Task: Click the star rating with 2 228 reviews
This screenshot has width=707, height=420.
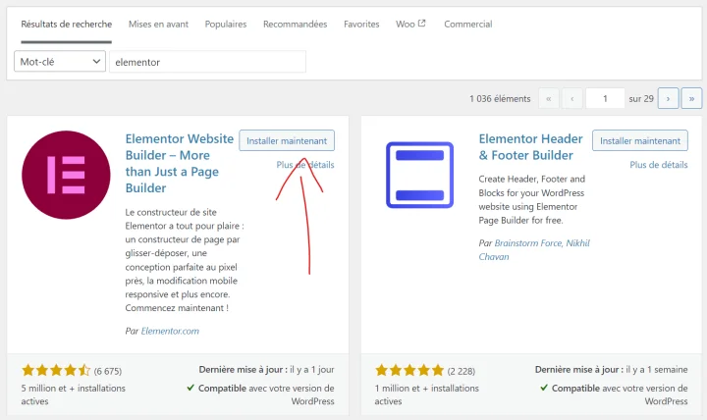Action: 409,370
